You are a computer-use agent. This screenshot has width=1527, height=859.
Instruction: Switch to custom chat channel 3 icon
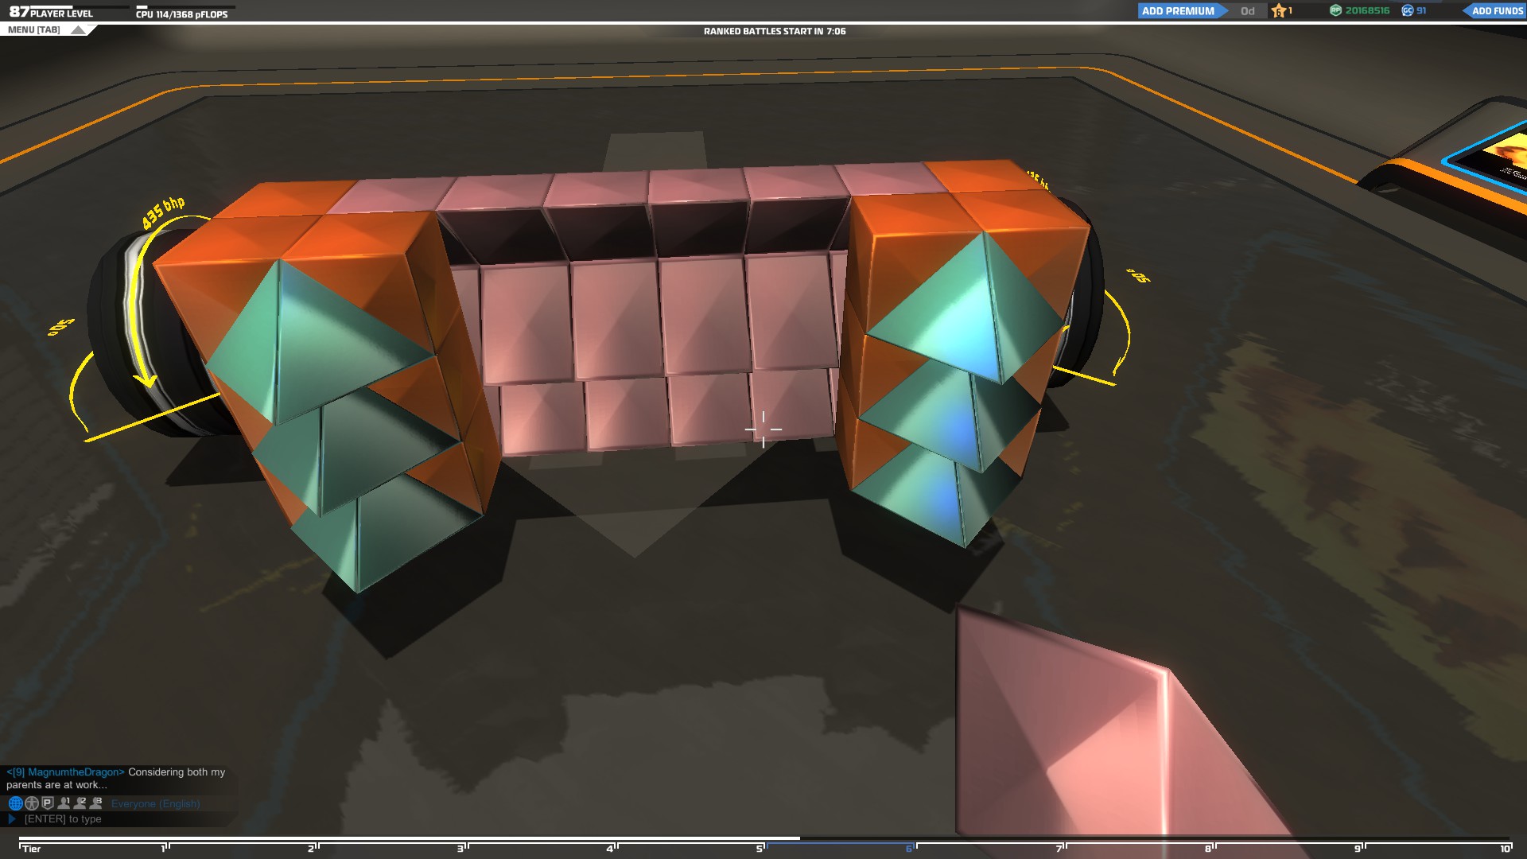click(96, 803)
